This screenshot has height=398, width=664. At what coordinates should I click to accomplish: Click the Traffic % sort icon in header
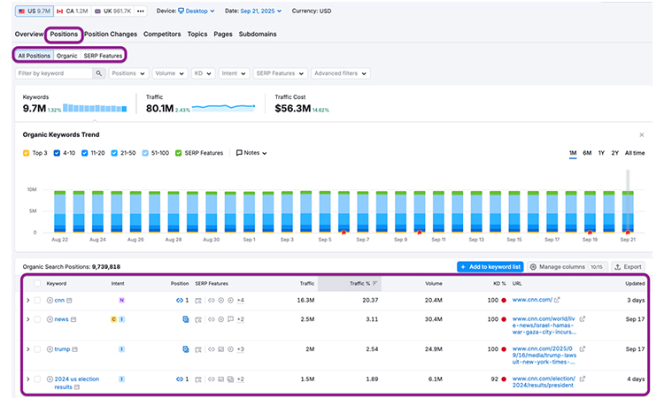click(x=374, y=283)
